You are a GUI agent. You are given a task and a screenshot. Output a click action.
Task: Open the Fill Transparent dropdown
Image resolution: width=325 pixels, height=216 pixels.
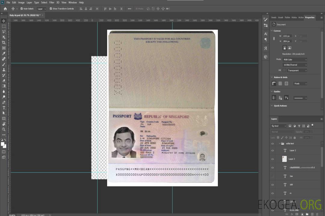(297, 70)
